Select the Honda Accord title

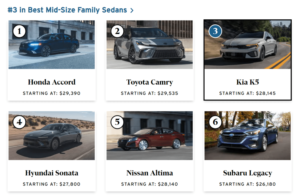(51, 82)
